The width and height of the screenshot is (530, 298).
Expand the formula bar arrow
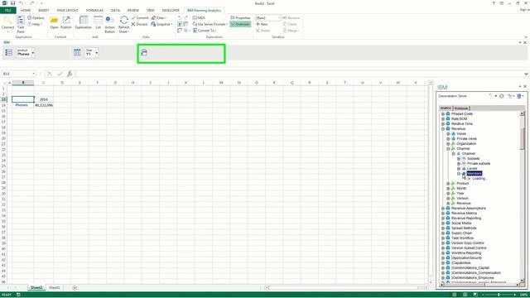(x=526, y=74)
